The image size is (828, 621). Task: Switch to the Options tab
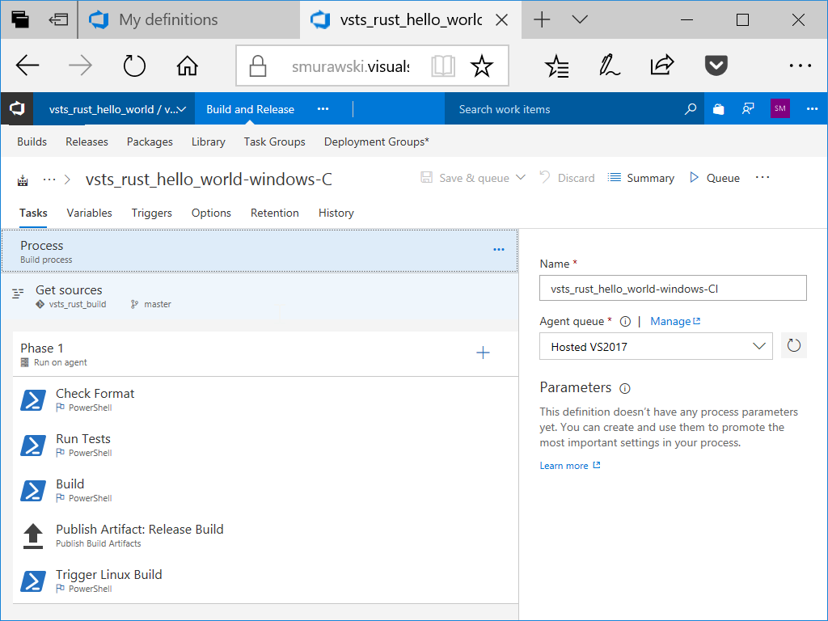tap(211, 213)
